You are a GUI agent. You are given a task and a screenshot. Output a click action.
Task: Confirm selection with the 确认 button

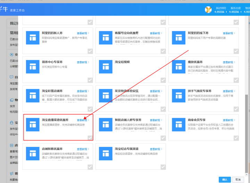(x=225, y=180)
